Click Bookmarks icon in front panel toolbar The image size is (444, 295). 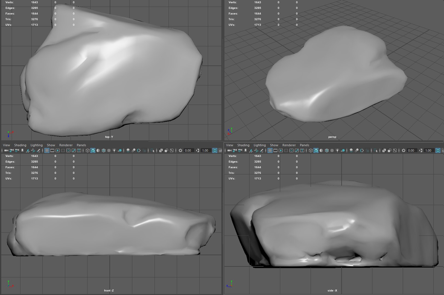[x=22, y=151]
